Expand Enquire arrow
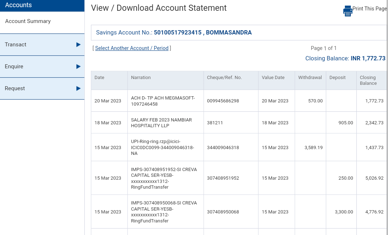Screen dimensions: 388x235 click(78, 66)
